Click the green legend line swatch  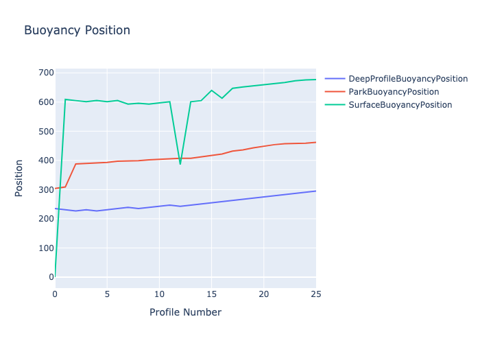pos(335,105)
